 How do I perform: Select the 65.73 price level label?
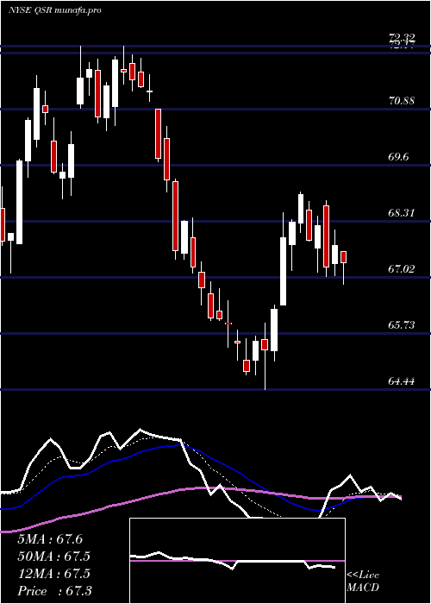coord(402,325)
